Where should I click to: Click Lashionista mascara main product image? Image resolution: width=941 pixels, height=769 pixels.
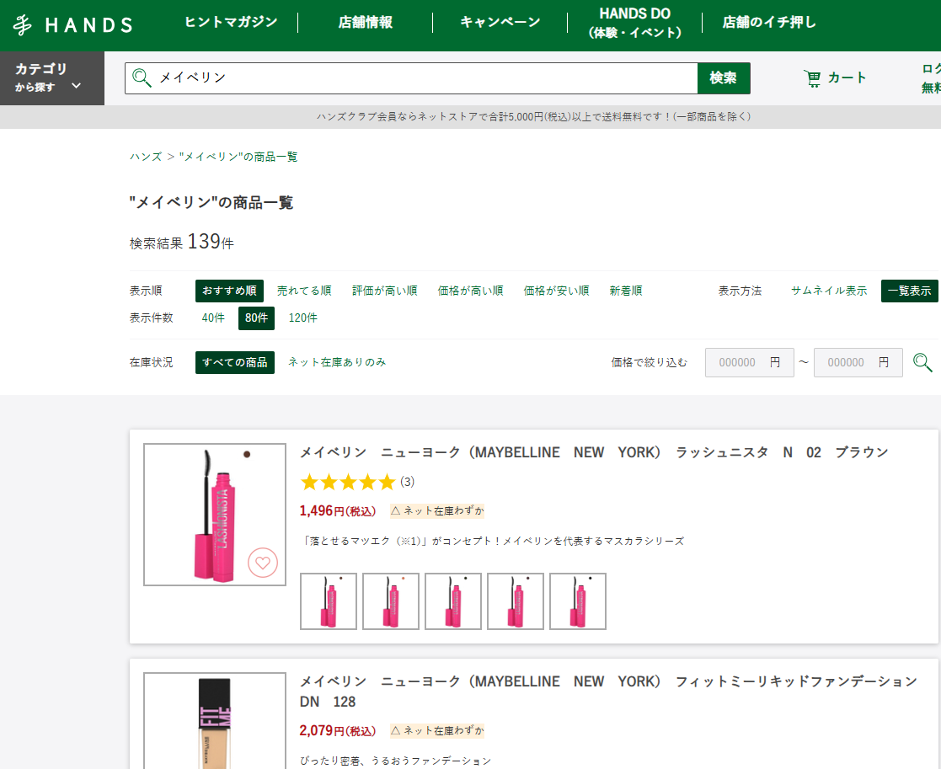pos(215,515)
